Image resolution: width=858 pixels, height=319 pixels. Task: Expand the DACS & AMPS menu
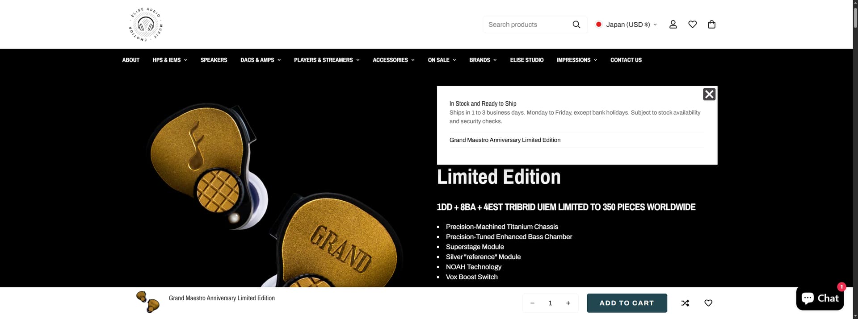coord(261,60)
